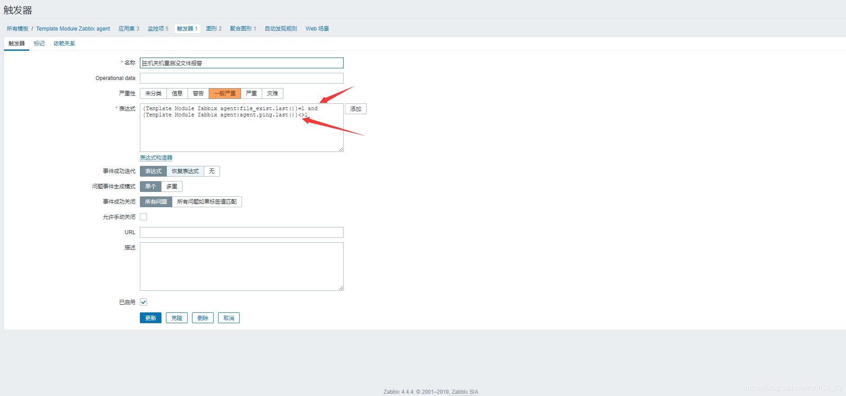Click the Operational data input field

(x=242, y=78)
